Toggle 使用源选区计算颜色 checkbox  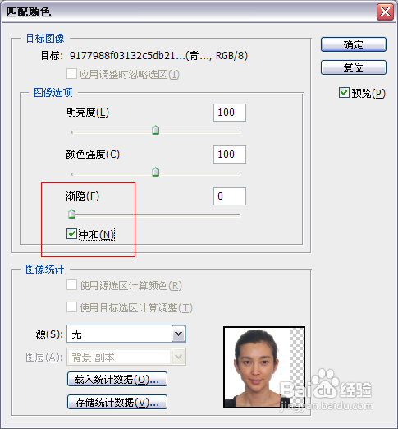coord(71,285)
